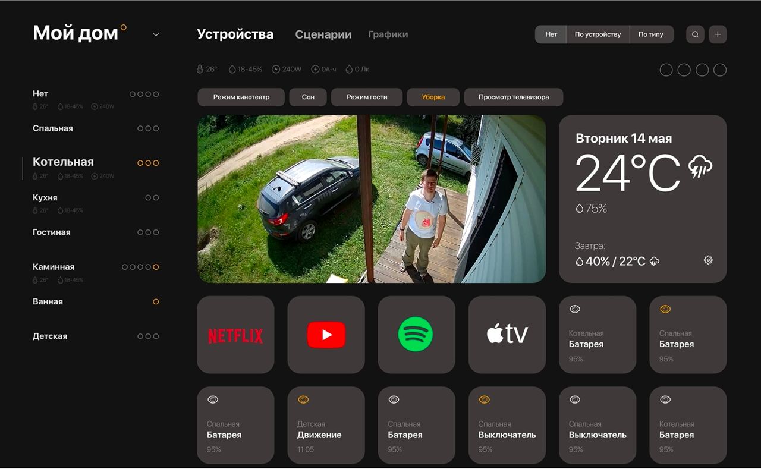Click the humidity 18-45% summary indicator
Screen dimensions: 761x469
pos(246,69)
